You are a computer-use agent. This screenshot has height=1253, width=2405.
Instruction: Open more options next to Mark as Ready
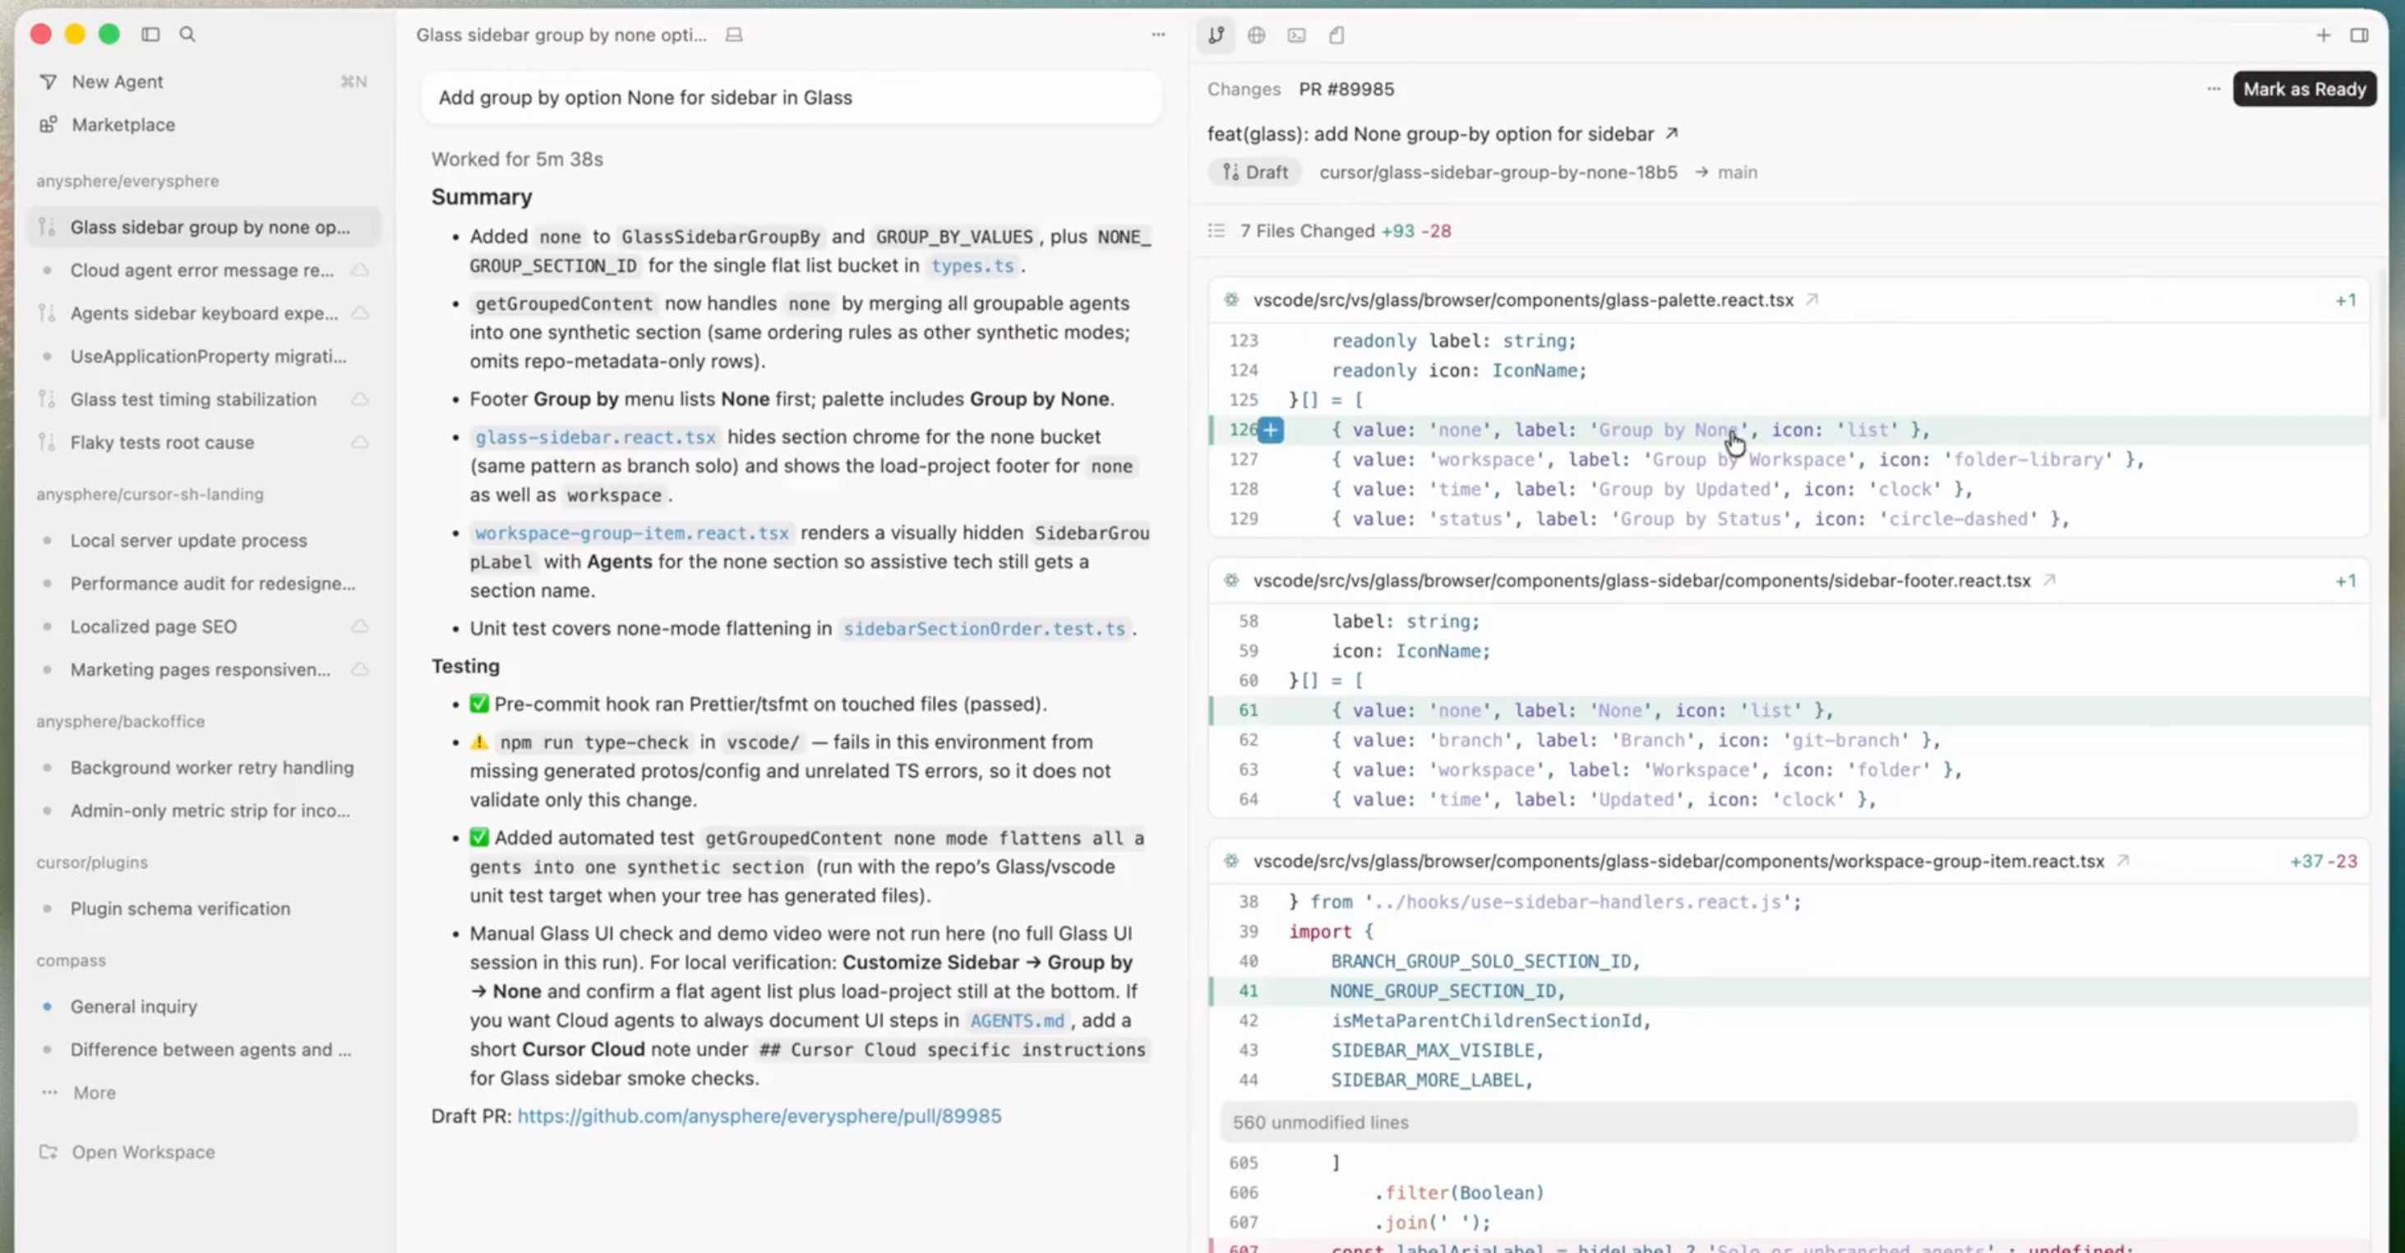[x=2213, y=90]
